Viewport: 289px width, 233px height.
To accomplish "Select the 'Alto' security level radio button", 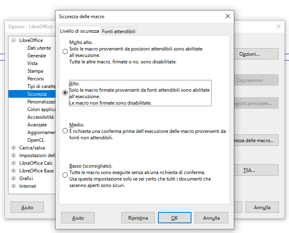I will coord(65,92).
